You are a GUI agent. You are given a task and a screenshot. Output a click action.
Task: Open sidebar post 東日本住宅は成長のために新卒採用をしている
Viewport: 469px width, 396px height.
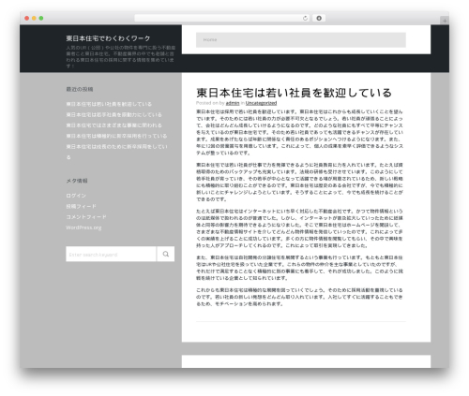[x=116, y=152]
